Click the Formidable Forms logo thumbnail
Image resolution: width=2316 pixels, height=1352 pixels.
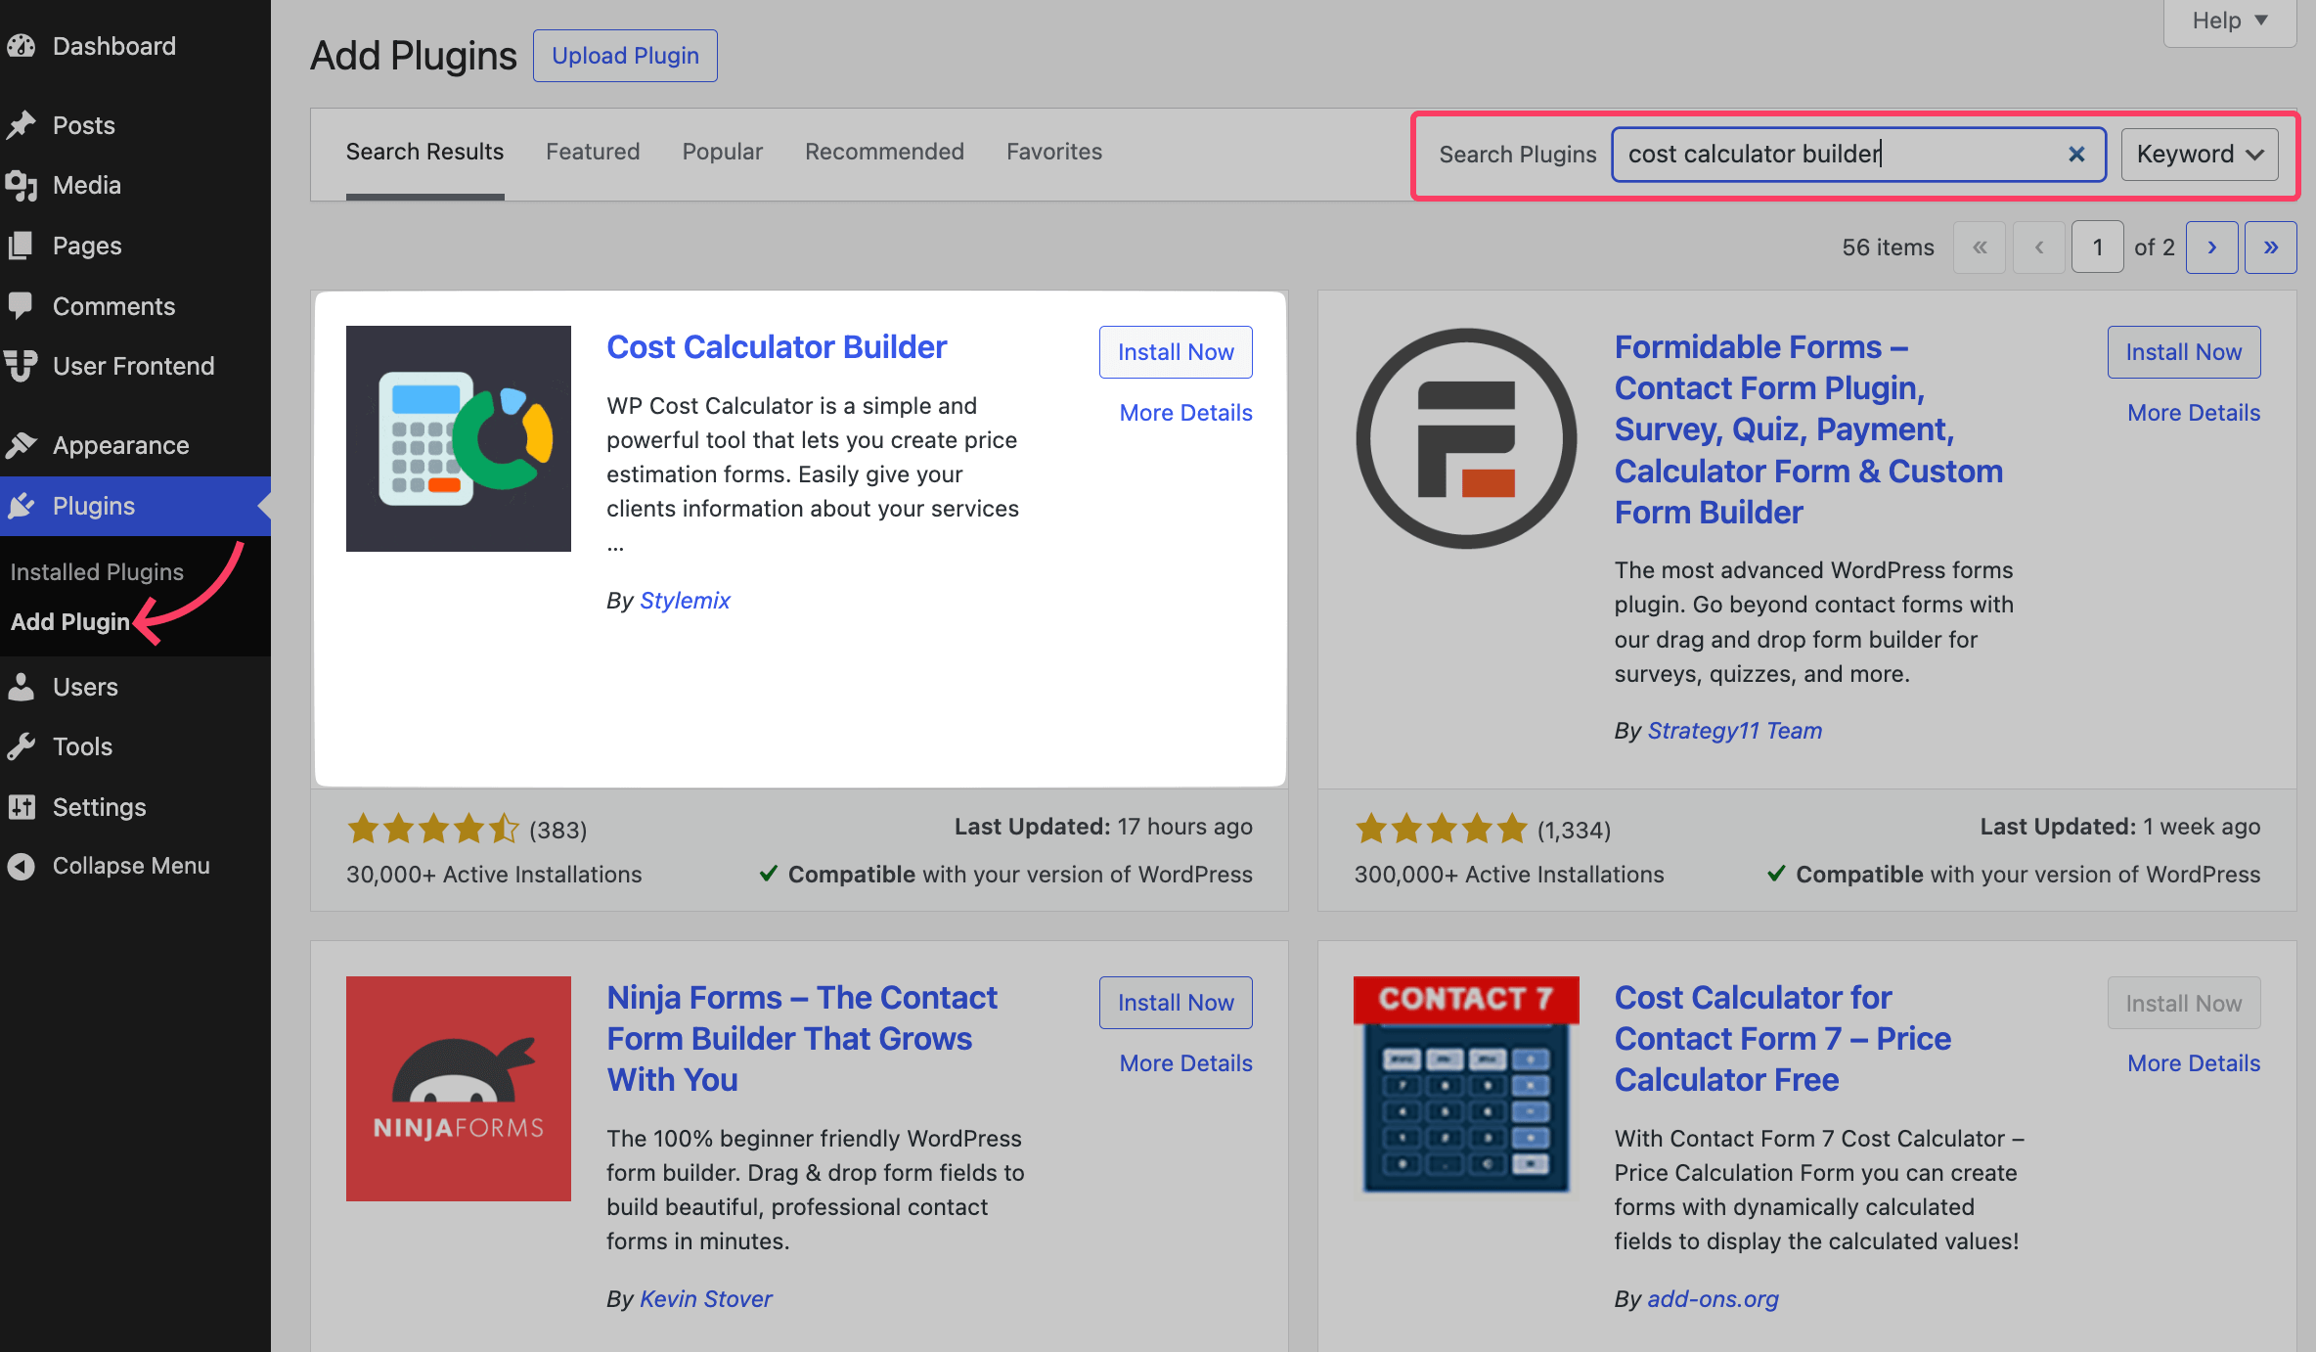pyautogui.click(x=1466, y=438)
